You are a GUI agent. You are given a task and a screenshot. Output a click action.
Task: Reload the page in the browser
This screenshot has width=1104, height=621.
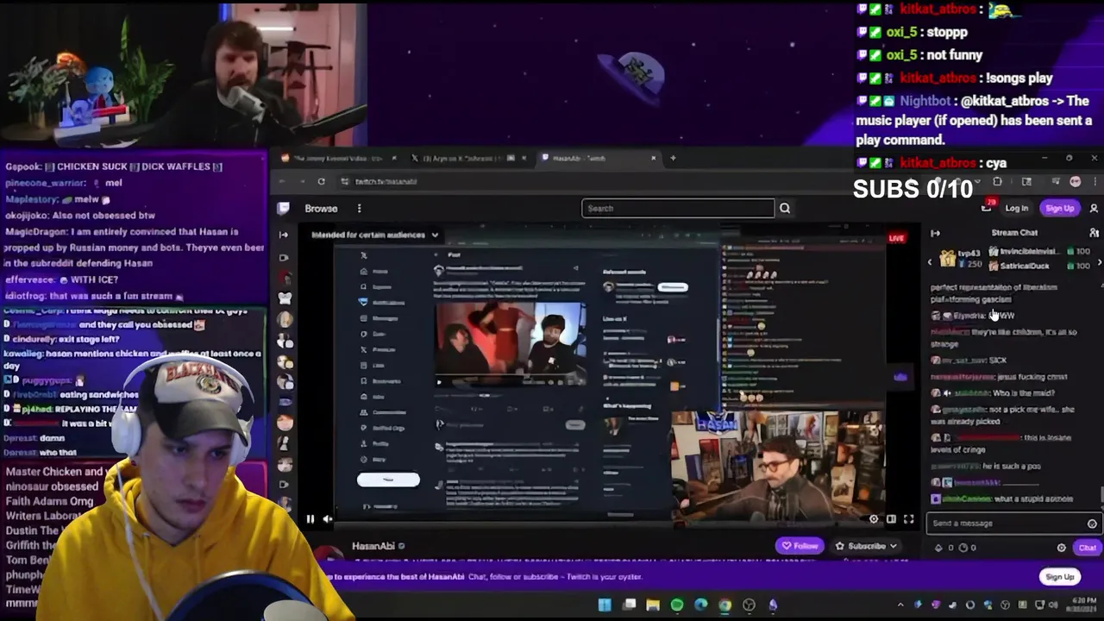pyautogui.click(x=321, y=181)
